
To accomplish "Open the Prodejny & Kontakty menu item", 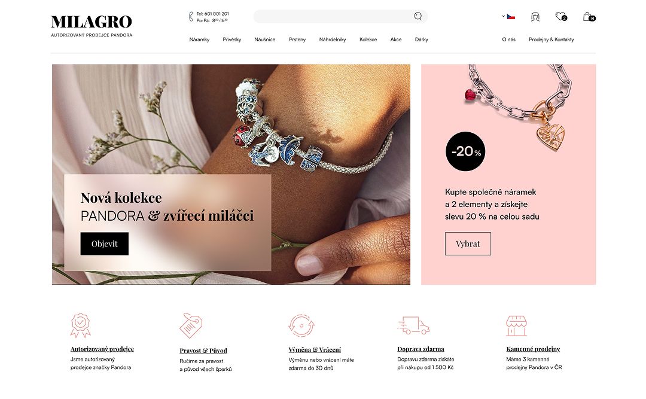I will (x=551, y=39).
